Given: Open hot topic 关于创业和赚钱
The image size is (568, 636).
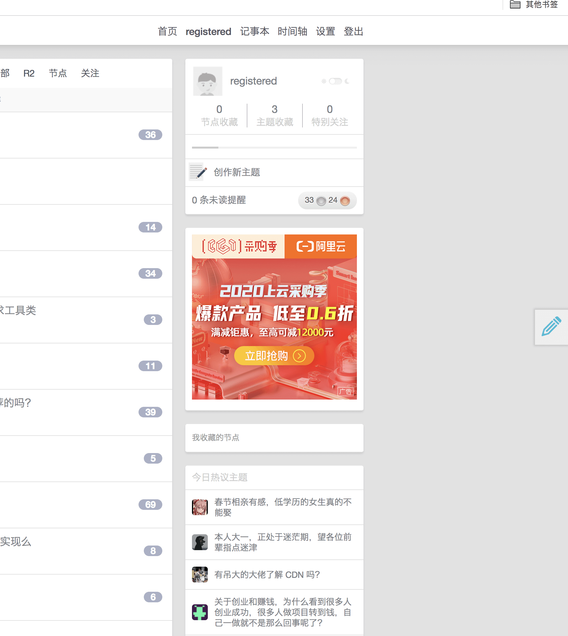Looking at the screenshot, I should point(283,612).
